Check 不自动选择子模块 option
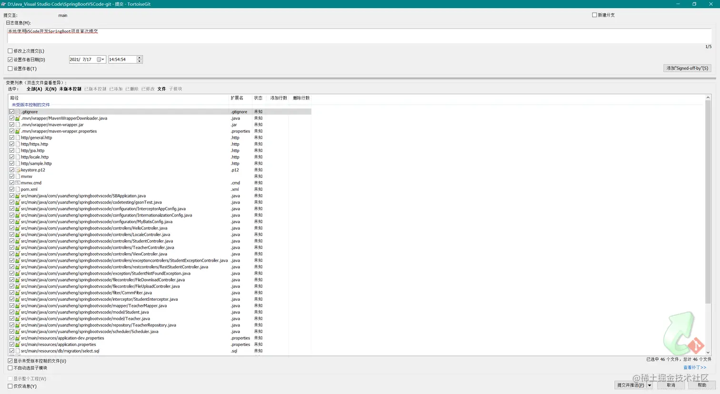The width and height of the screenshot is (720, 394). pyautogui.click(x=10, y=368)
